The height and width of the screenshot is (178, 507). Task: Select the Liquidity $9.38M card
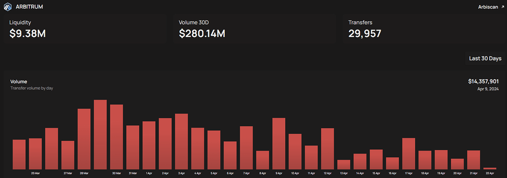[85, 28]
